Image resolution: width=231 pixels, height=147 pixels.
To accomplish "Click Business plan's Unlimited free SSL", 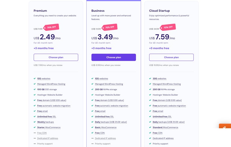I will click(104, 117).
